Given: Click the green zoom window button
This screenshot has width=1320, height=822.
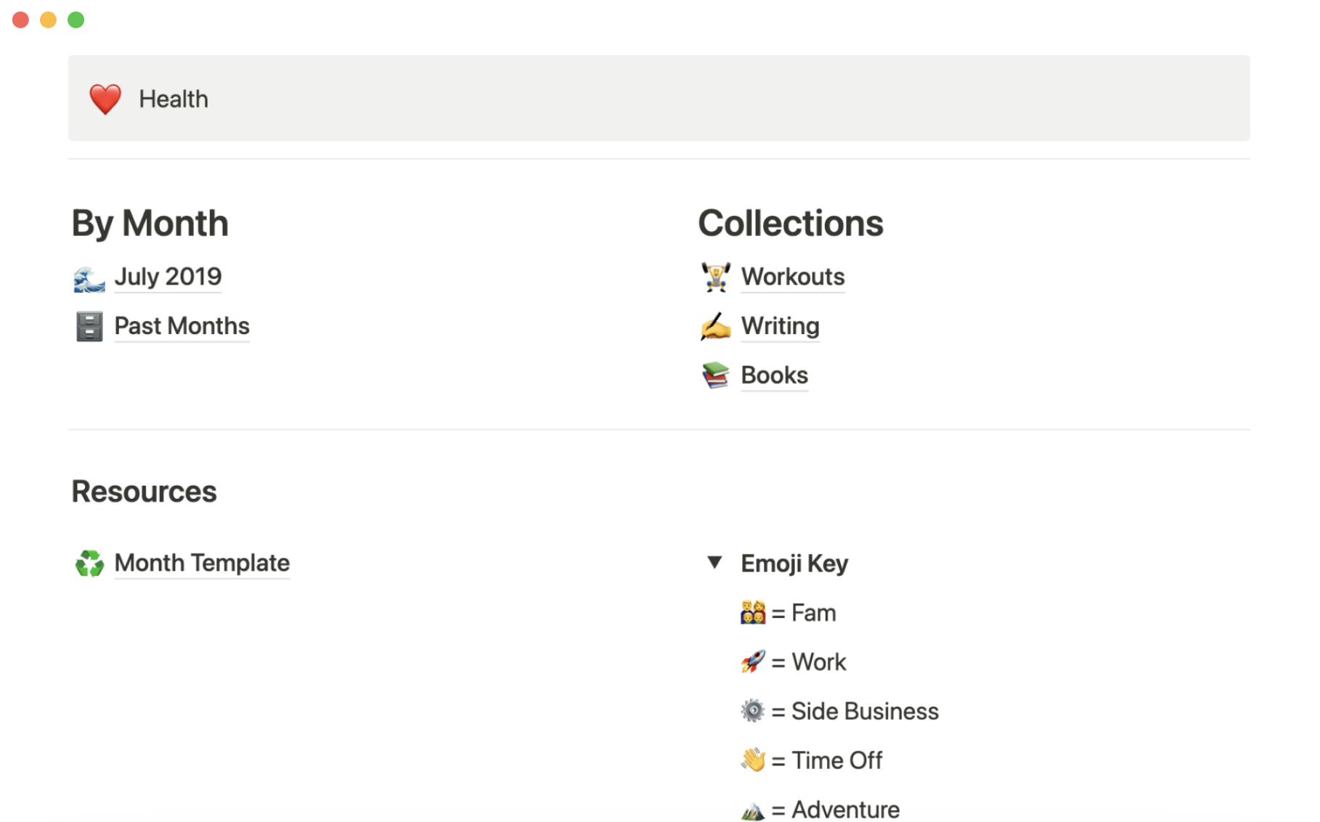Looking at the screenshot, I should [76, 20].
